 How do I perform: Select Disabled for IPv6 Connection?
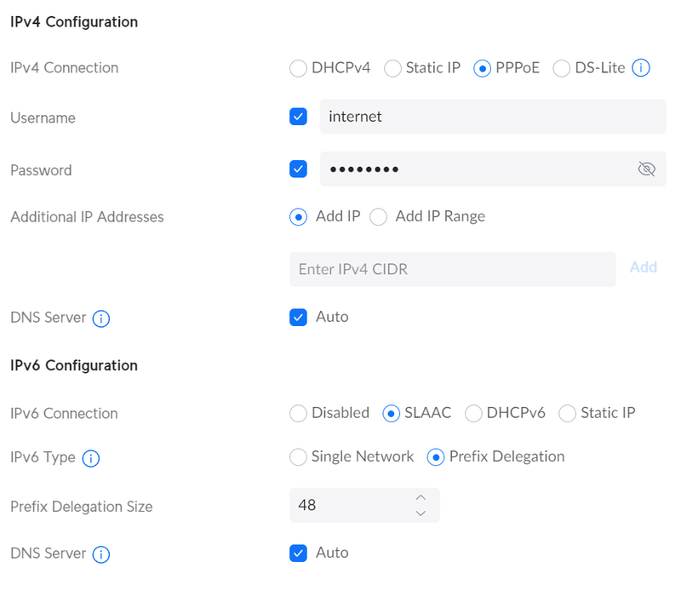point(298,413)
